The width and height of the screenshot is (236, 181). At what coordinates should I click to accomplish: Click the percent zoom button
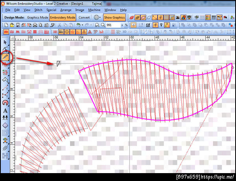pyautogui.click(x=126, y=25)
